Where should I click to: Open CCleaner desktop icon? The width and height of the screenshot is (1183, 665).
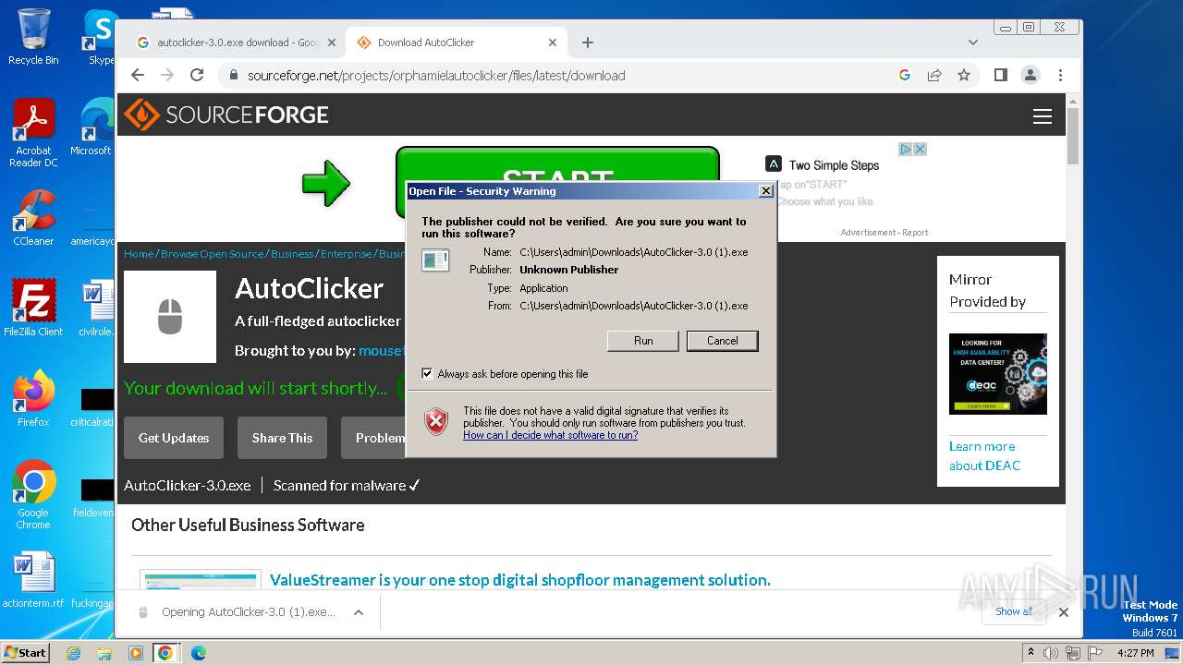tap(33, 219)
